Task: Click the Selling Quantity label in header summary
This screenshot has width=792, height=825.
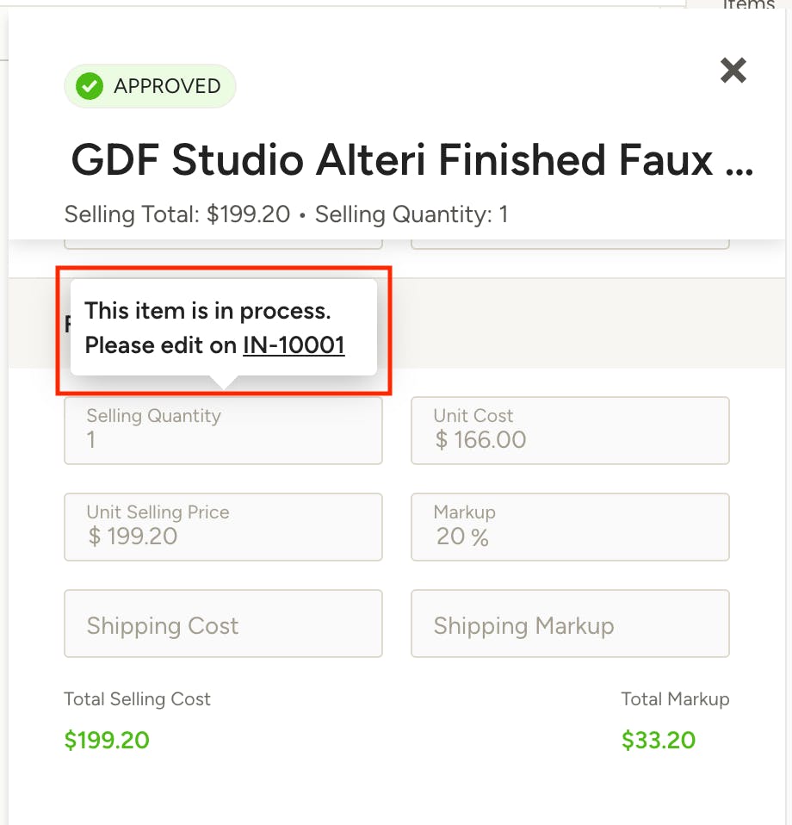Action: 404,214
